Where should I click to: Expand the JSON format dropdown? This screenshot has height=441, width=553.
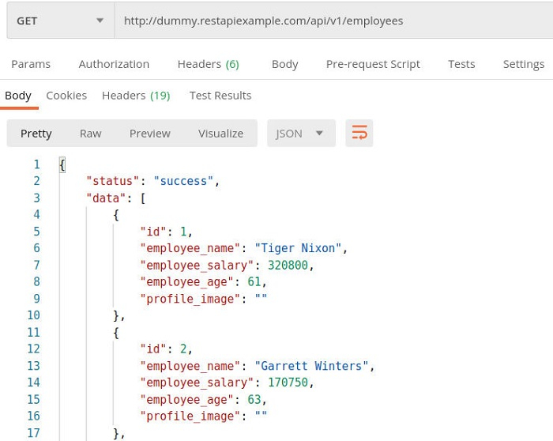tap(301, 134)
